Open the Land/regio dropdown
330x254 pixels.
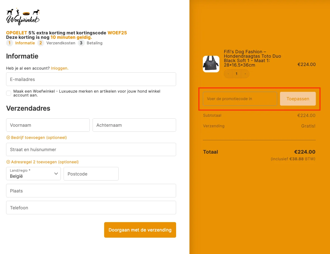33,174
